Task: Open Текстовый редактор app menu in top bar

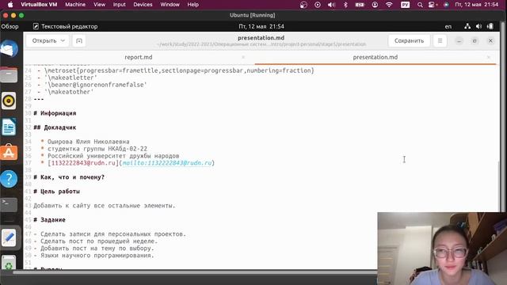Action: [65, 26]
